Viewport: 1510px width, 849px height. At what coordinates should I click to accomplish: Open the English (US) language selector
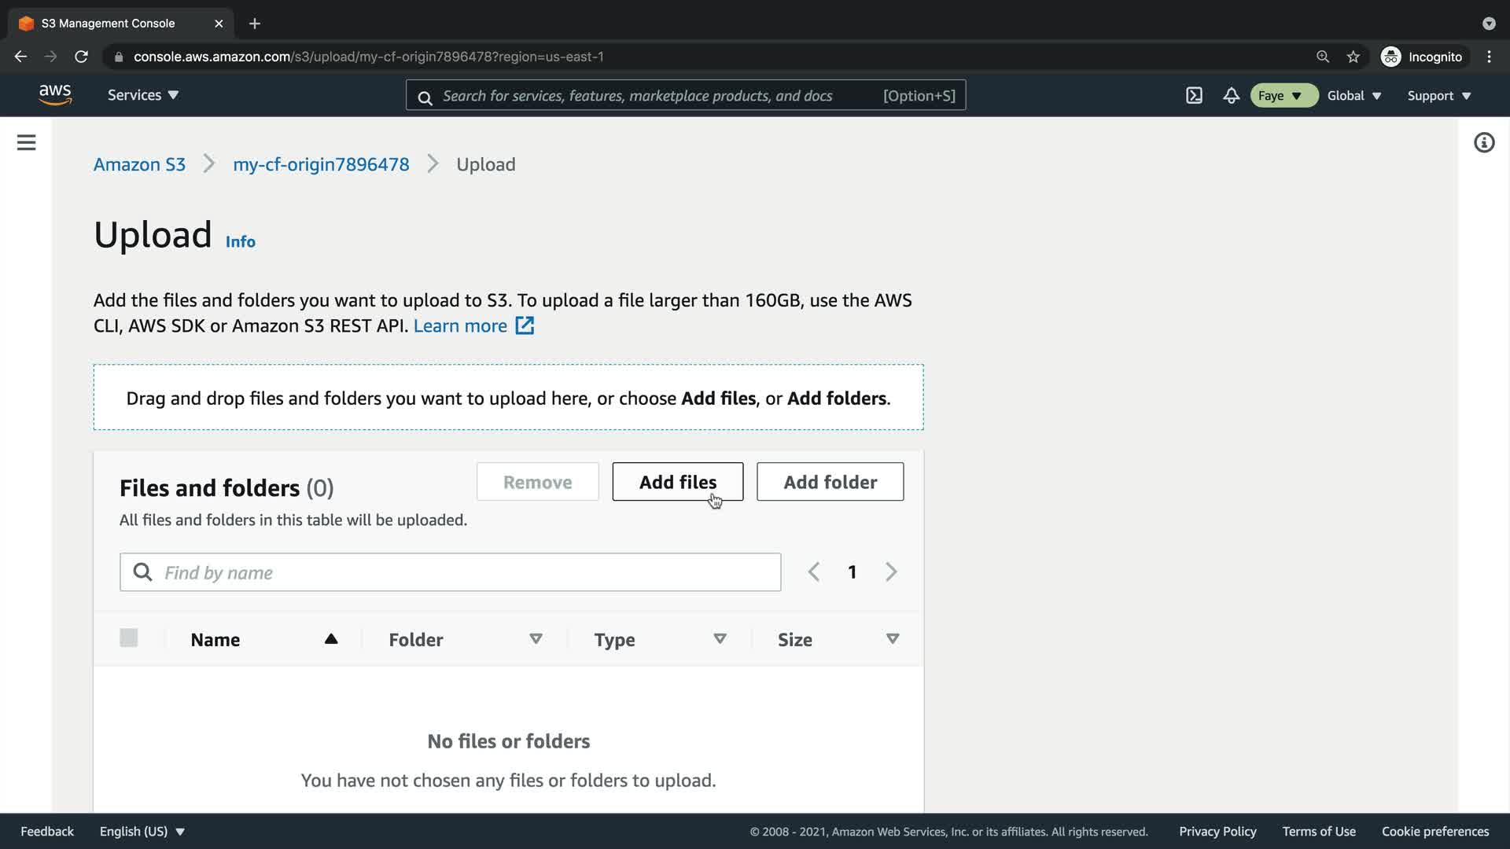(x=142, y=832)
